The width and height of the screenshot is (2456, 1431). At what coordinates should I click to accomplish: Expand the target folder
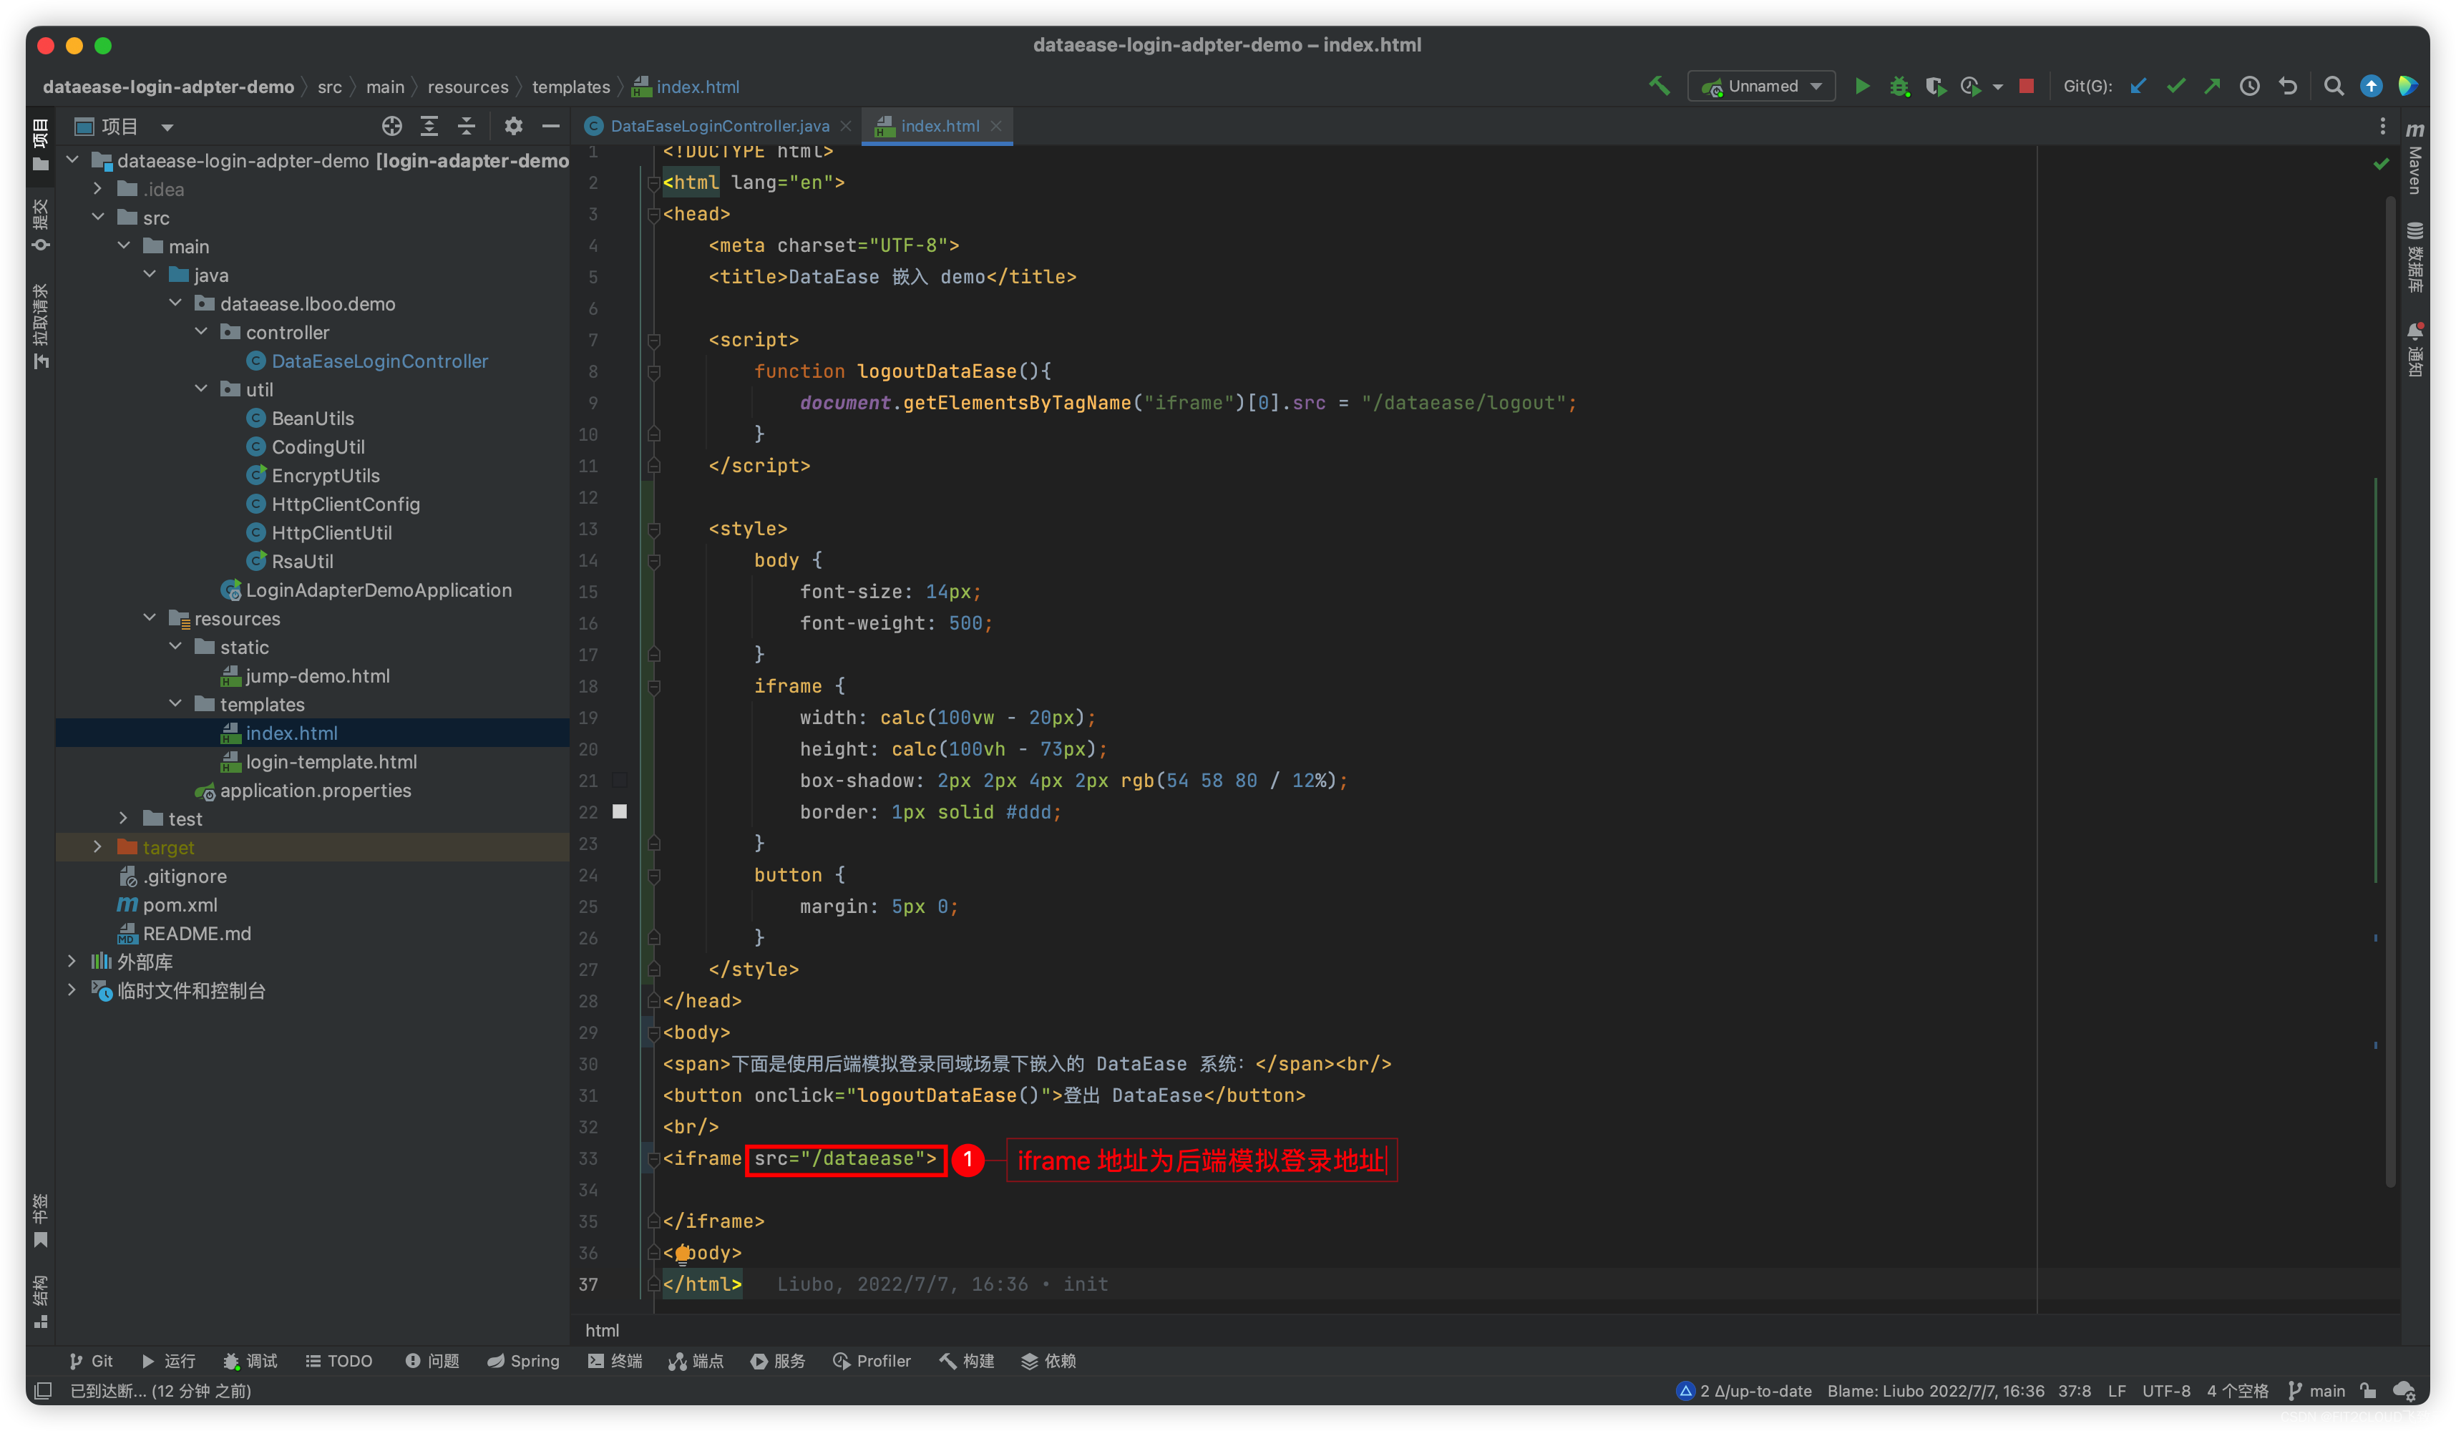(97, 847)
